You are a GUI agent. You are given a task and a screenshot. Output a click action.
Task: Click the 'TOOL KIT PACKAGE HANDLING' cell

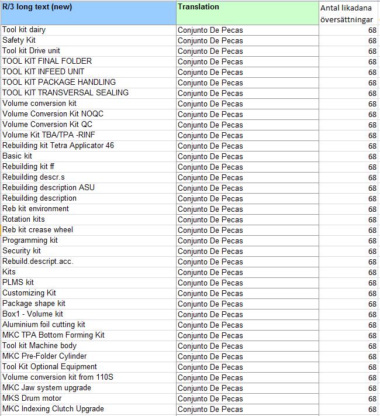[x=88, y=82]
